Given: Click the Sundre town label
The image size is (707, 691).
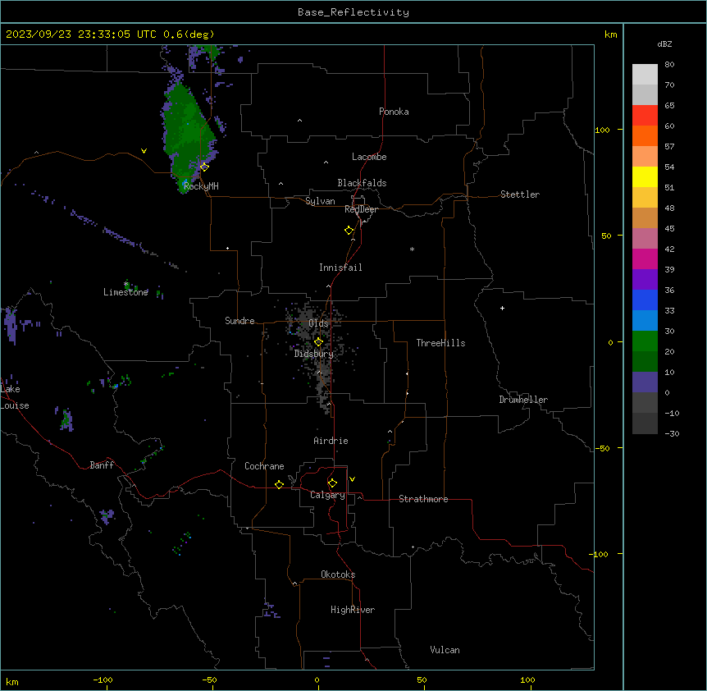Looking at the screenshot, I should (x=239, y=321).
